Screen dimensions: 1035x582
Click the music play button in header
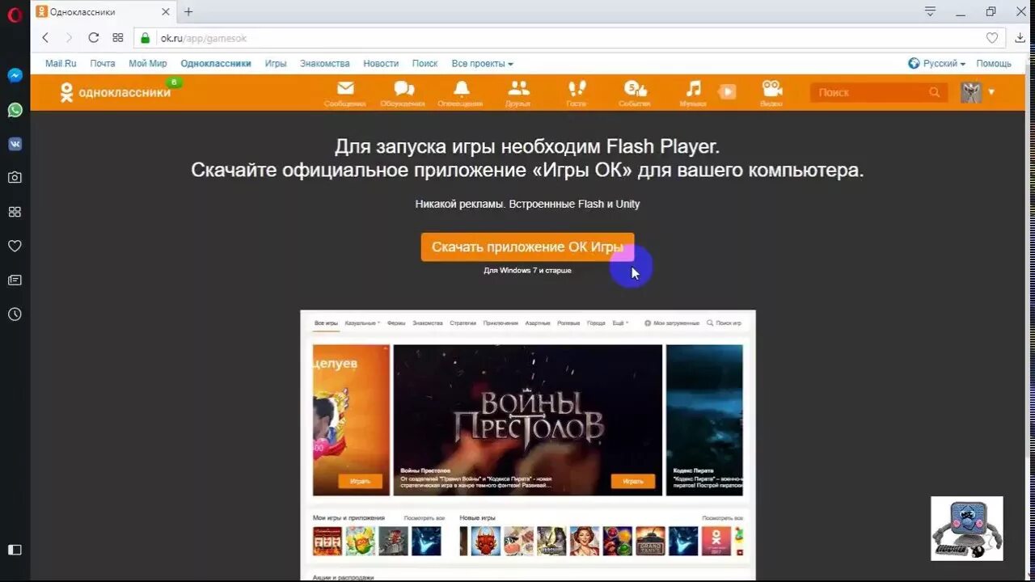click(x=728, y=92)
